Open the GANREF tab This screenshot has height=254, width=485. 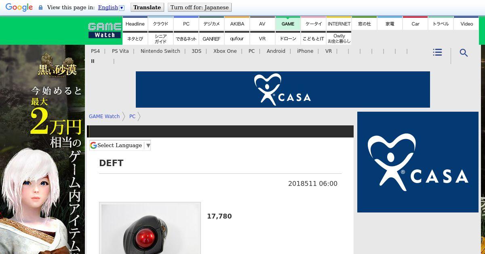click(211, 39)
